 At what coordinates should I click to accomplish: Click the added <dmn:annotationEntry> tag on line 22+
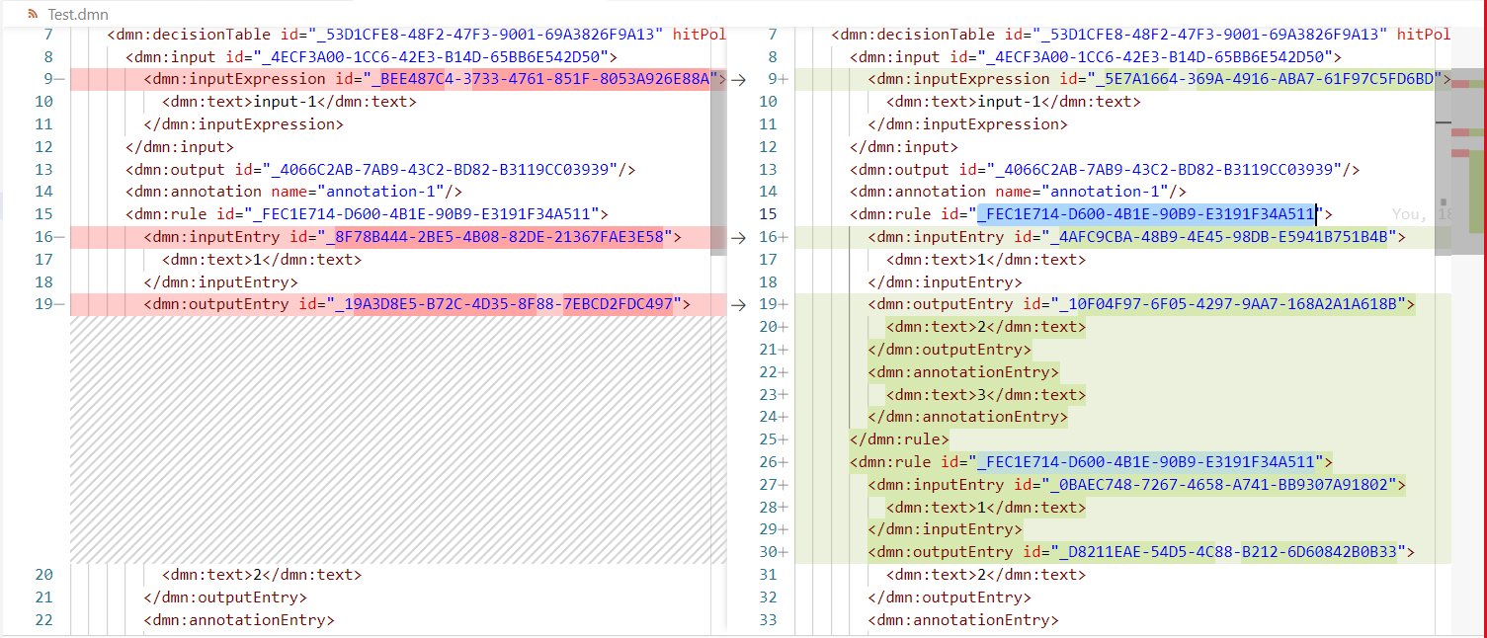[963, 372]
